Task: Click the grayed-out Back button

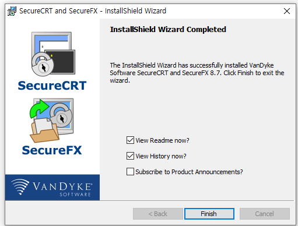Action: [158, 214]
